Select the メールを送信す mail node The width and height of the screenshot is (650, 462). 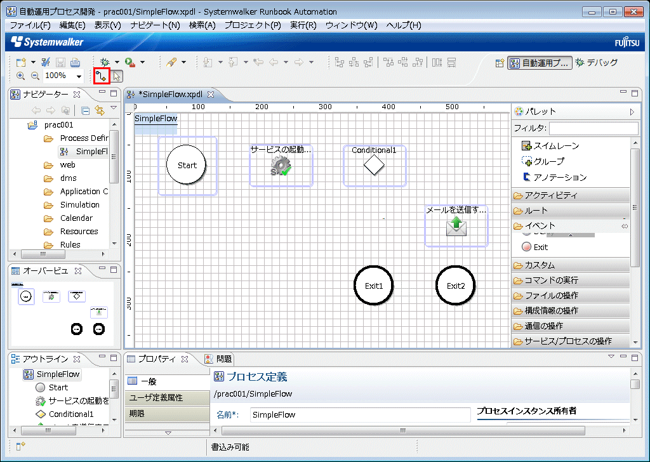456,226
